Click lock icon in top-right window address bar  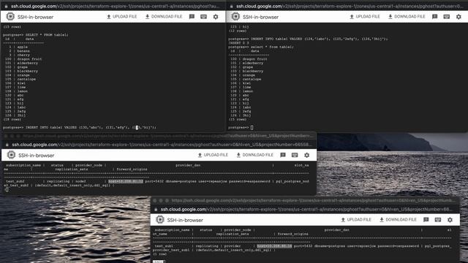231,6
